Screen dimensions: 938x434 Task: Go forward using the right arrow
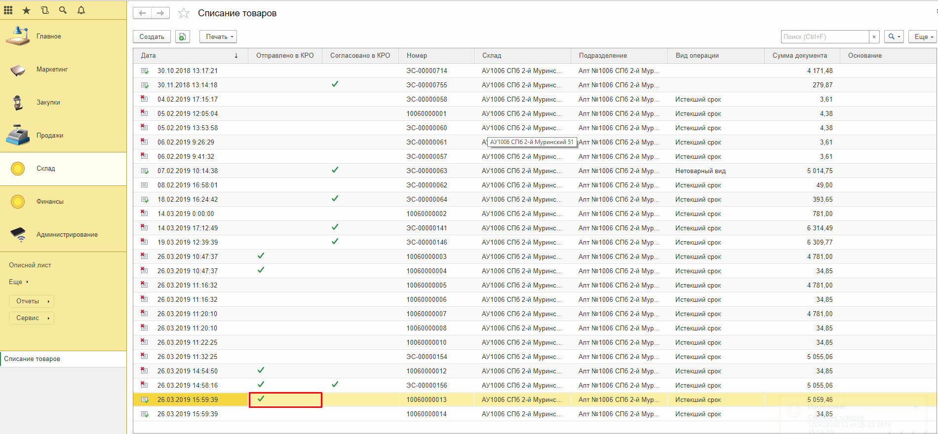(160, 13)
